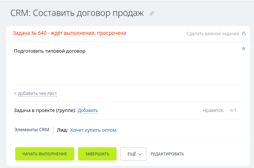Toggle Сделать важной задачей
The width and height of the screenshot is (254, 168).
pyautogui.click(x=213, y=34)
